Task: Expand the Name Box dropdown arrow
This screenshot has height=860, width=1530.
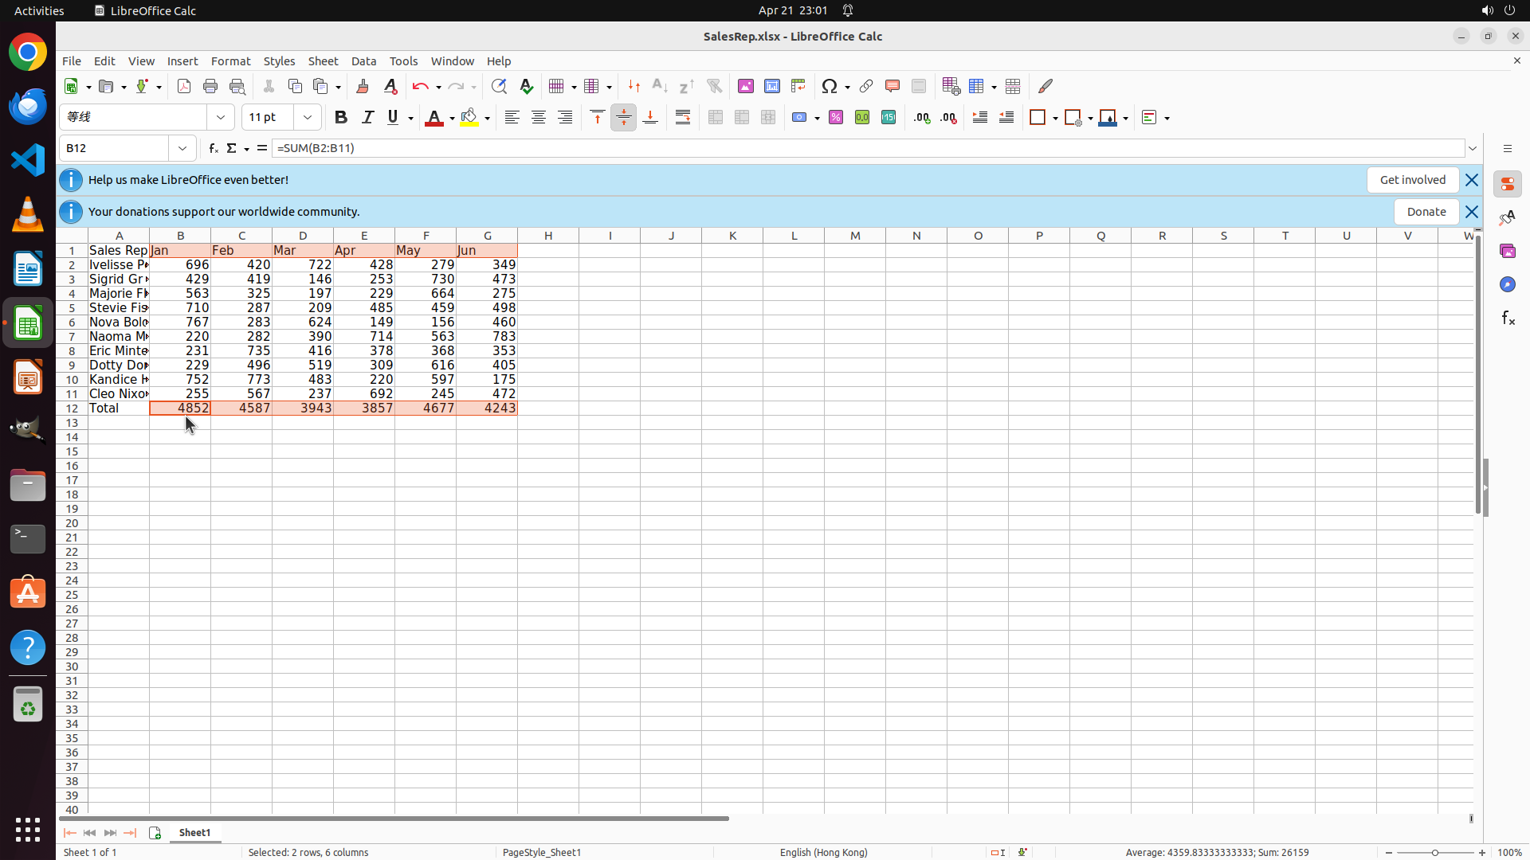Action: pos(182,148)
